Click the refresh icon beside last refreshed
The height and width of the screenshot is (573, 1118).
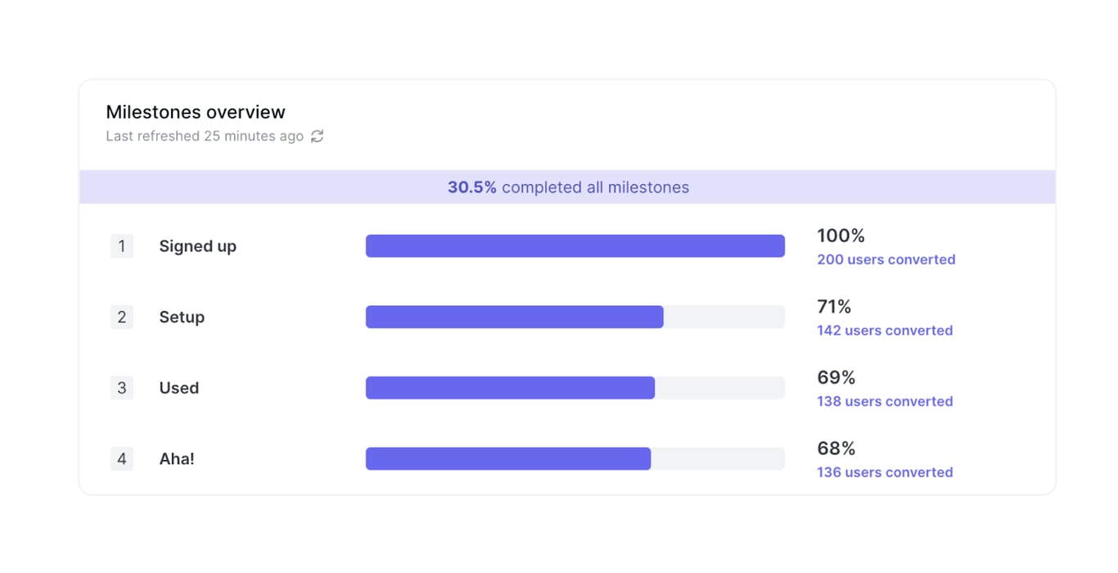318,137
